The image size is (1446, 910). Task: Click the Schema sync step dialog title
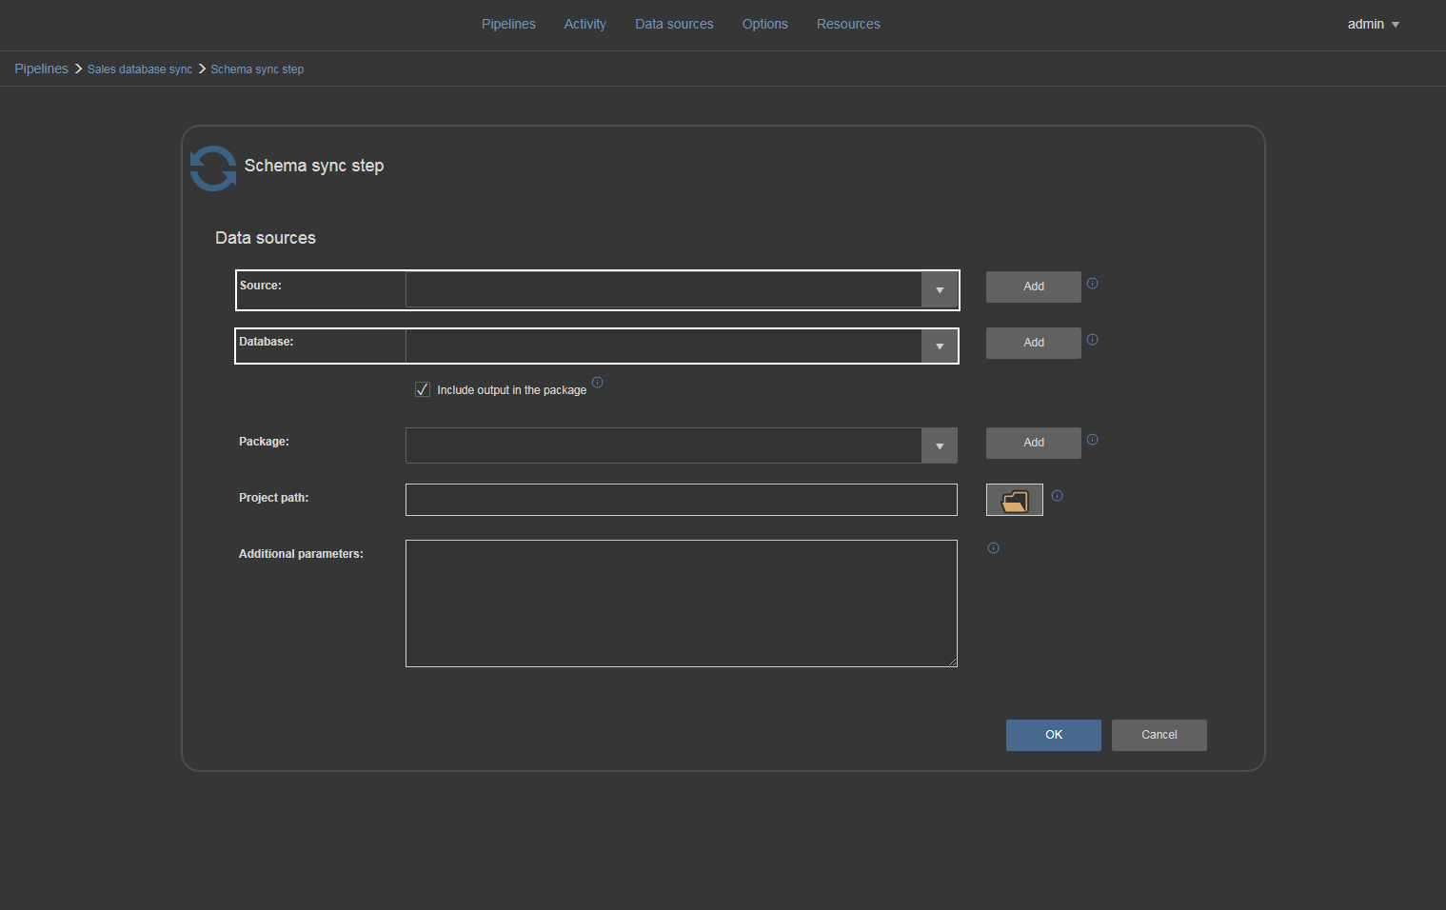[314, 166]
